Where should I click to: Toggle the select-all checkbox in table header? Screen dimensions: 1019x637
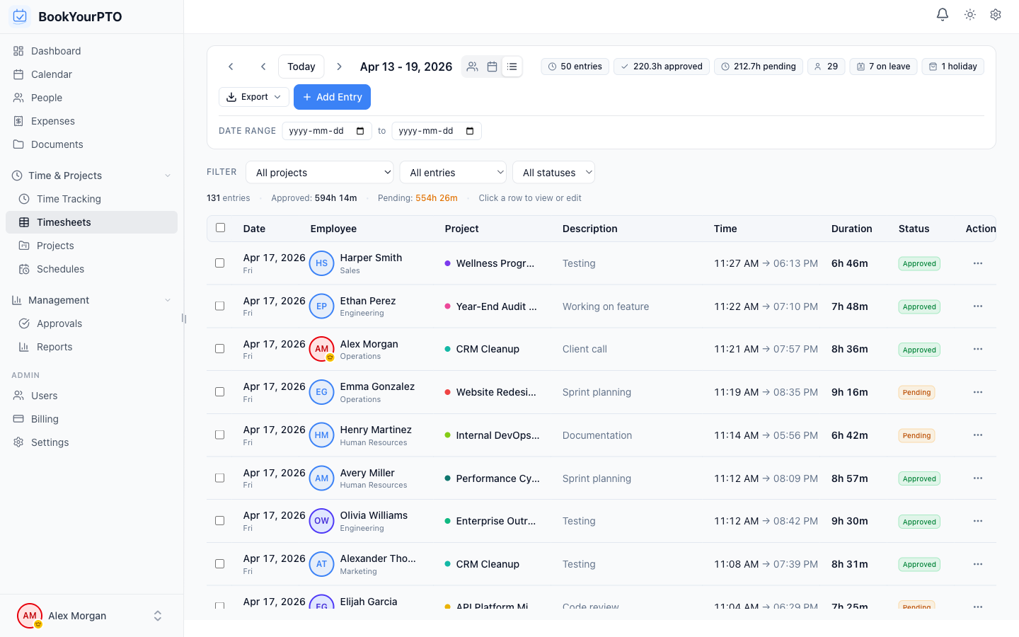pyautogui.click(x=220, y=228)
